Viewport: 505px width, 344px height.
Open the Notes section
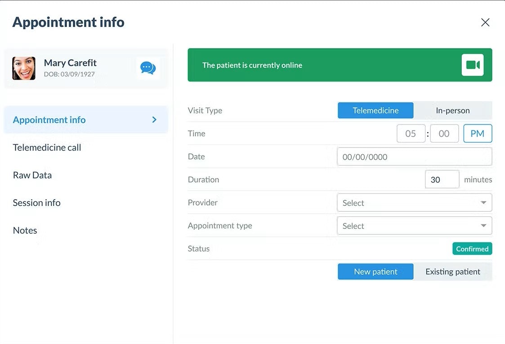pyautogui.click(x=25, y=230)
